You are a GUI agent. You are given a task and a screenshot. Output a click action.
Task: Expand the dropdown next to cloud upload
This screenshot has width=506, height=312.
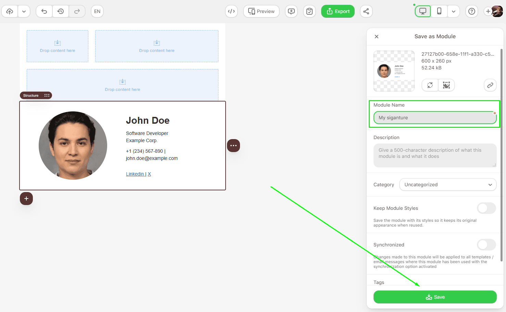point(24,11)
